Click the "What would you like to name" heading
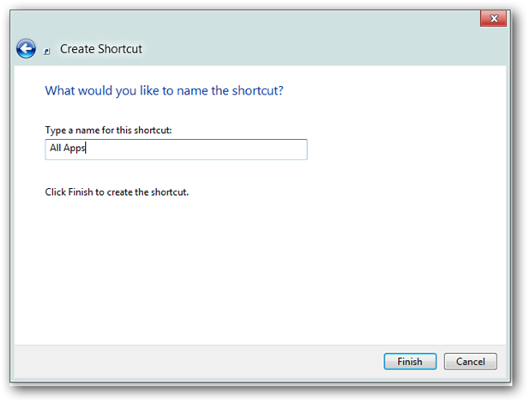This screenshot has height=402, width=530. [129, 89]
